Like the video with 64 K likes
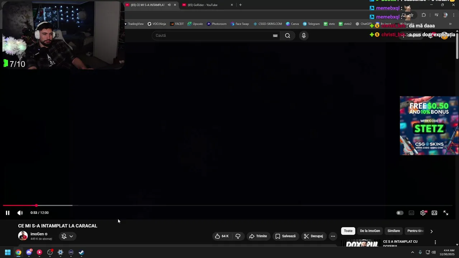This screenshot has width=459, height=258. tap(222, 236)
